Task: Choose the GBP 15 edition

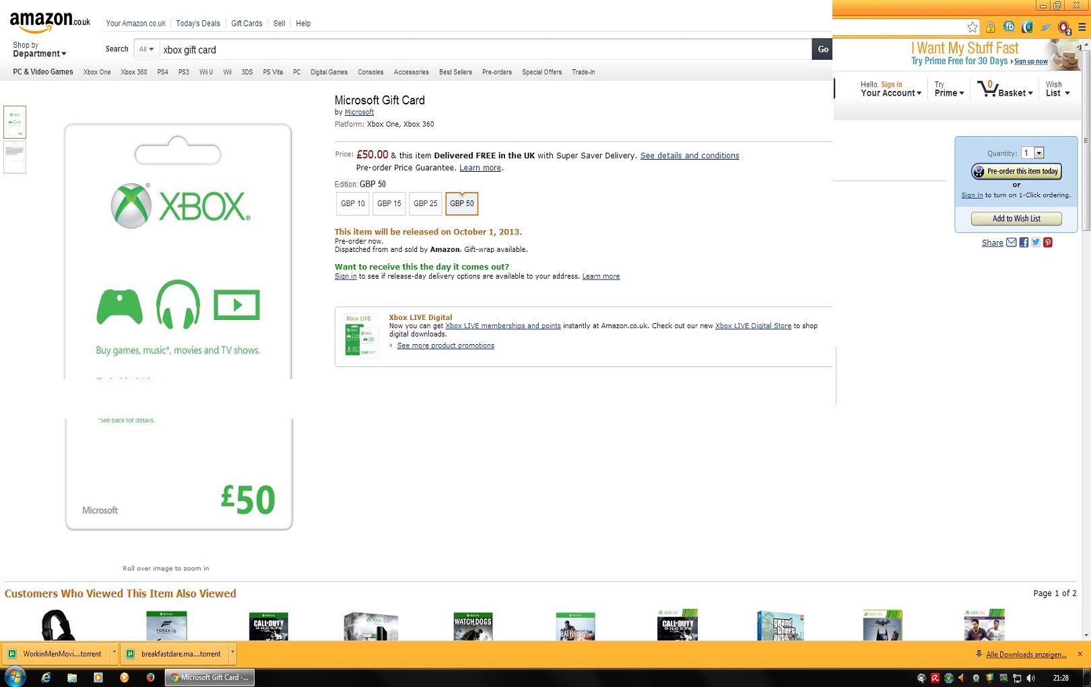Action: [x=389, y=203]
